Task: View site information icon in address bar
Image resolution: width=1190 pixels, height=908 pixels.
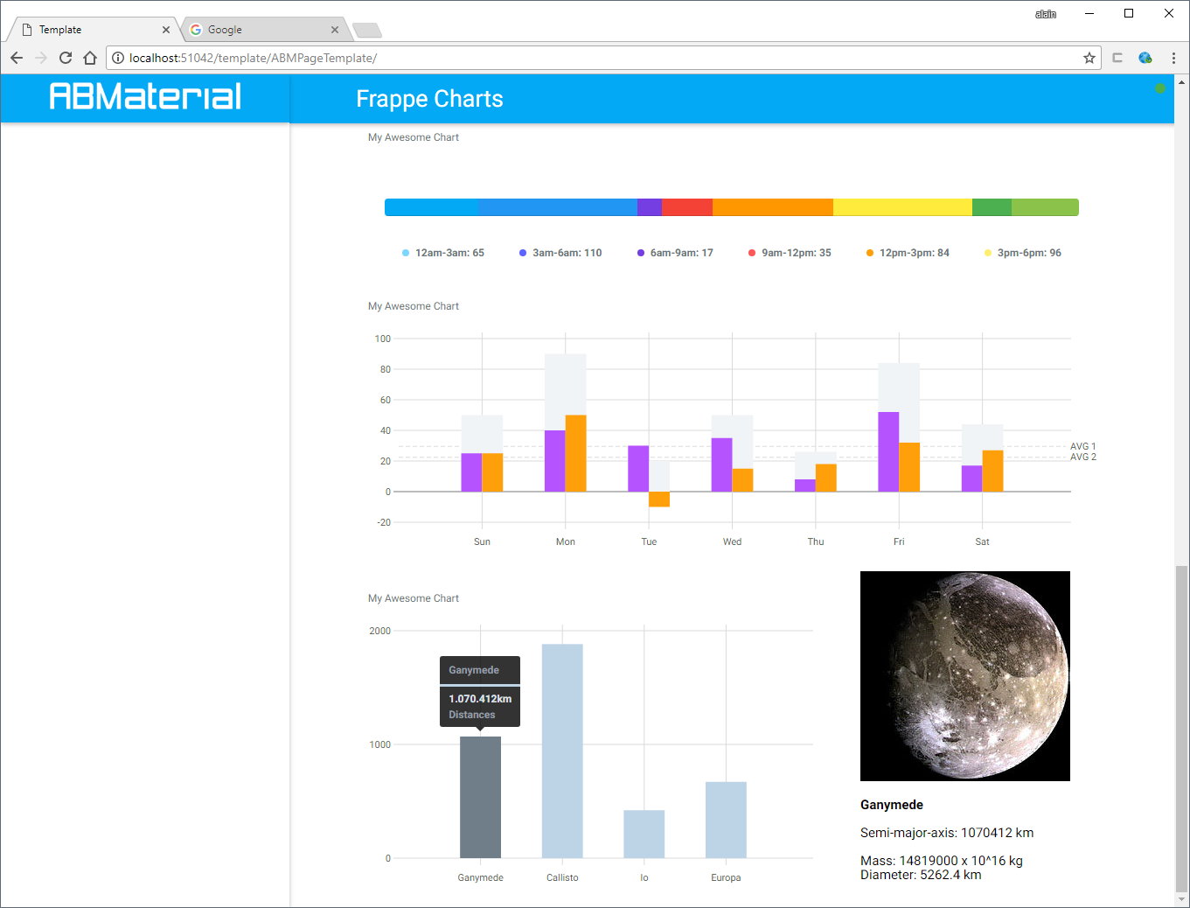Action: (118, 58)
